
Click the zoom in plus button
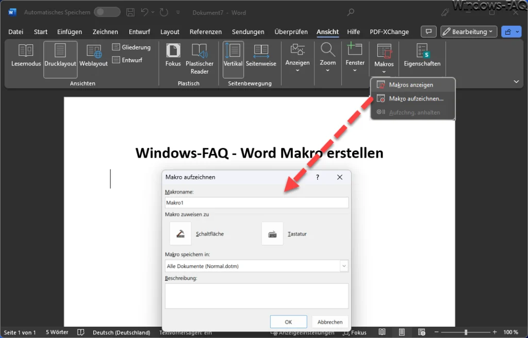pyautogui.click(x=494, y=332)
